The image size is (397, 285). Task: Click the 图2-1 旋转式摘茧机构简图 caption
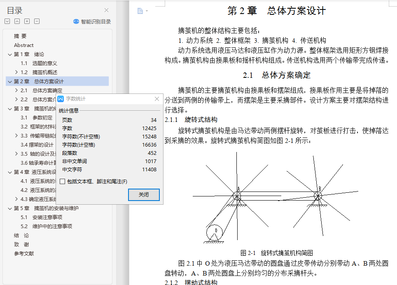coord(276,253)
